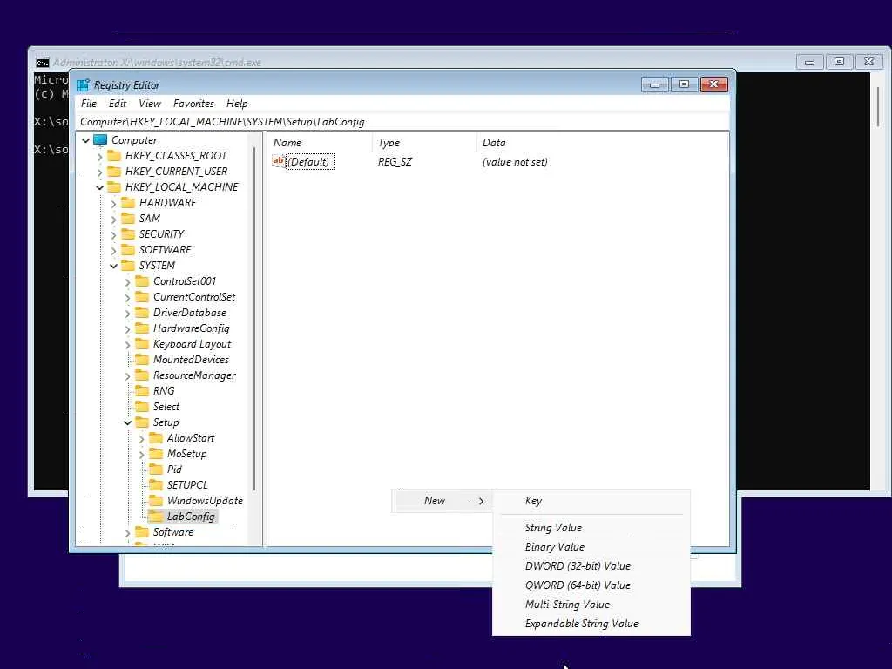The height and width of the screenshot is (669, 892).
Task: Expand the HKEY_CURRENT_USER node arrow
Action: (x=100, y=172)
